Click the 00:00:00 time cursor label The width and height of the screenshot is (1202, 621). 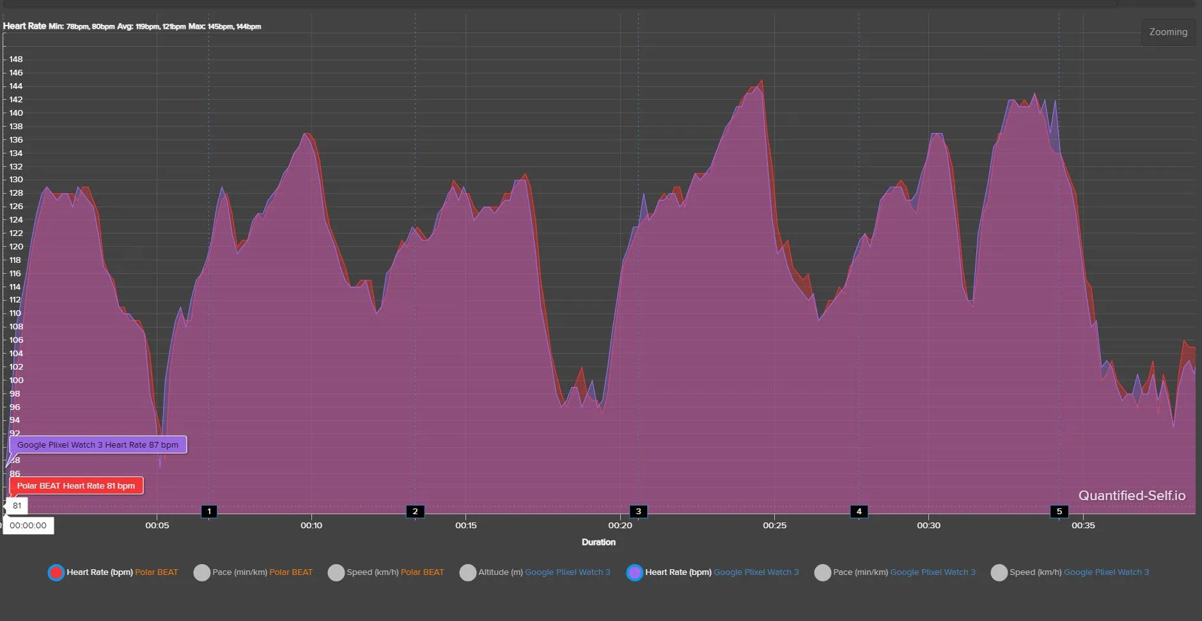click(28, 526)
